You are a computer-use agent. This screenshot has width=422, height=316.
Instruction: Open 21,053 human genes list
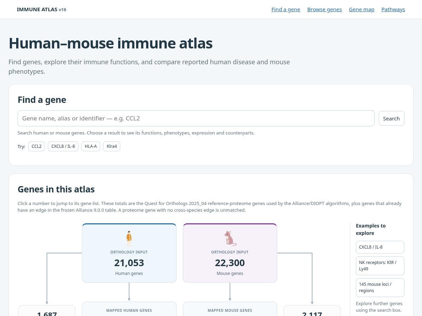pos(129,263)
